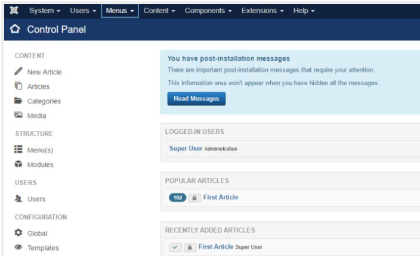This screenshot has width=420, height=256.
Task: Open the System dropdown menu
Action: click(45, 11)
